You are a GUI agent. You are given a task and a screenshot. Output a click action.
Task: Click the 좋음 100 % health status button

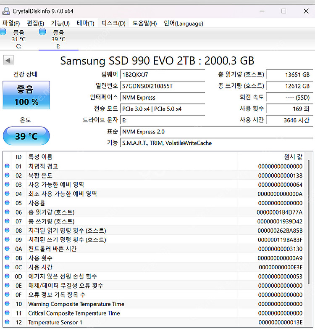tap(26, 95)
